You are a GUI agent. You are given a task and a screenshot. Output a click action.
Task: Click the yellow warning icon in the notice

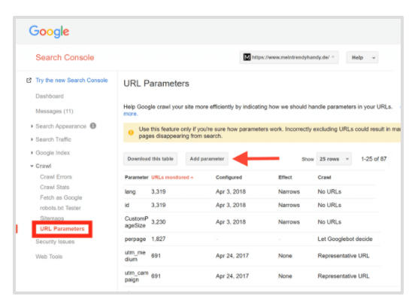pos(131,133)
